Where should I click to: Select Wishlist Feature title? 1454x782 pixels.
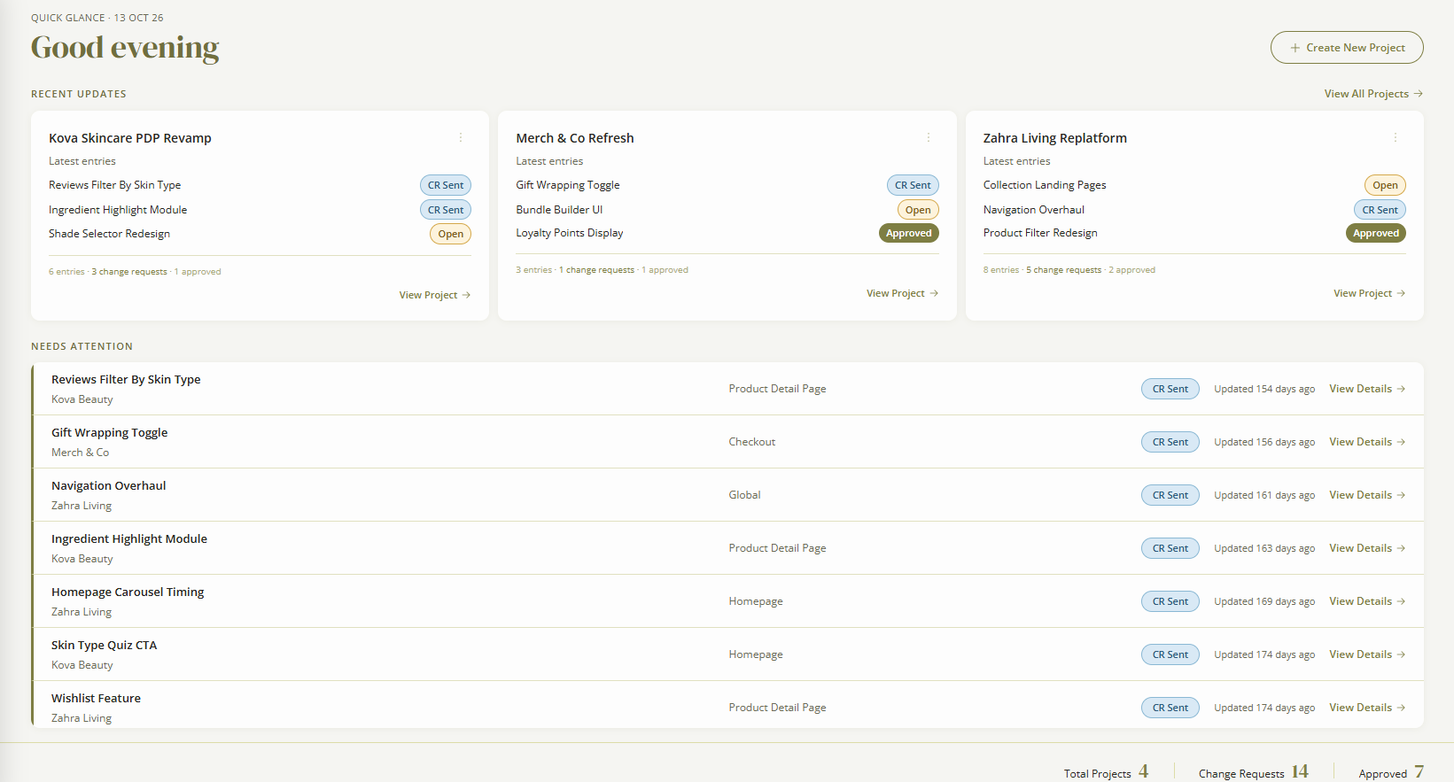96,698
